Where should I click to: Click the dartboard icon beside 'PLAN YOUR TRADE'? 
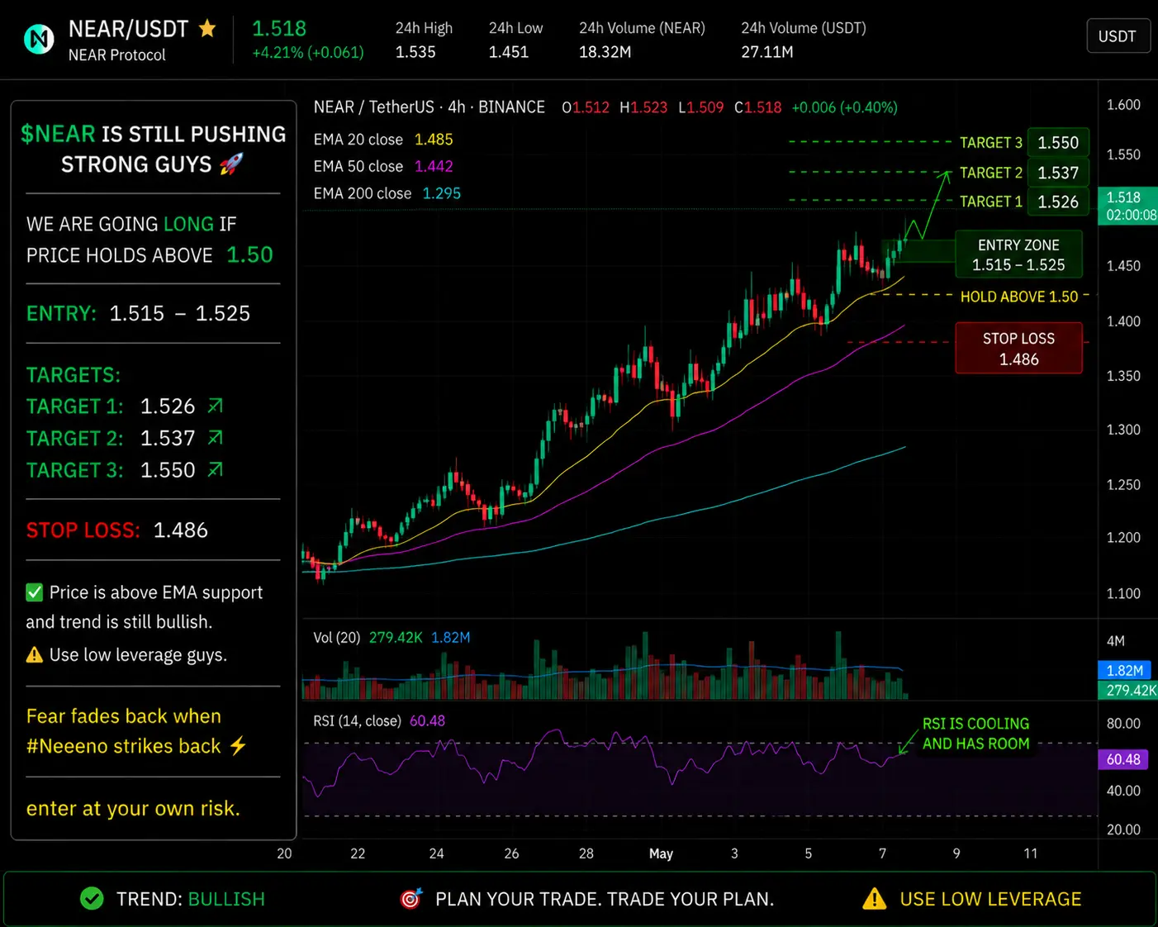click(411, 898)
